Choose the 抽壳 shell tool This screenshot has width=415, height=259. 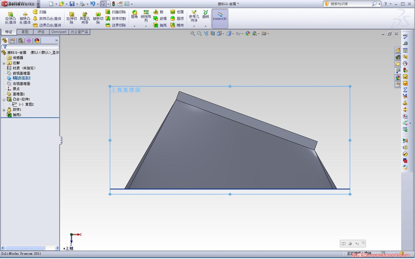pyautogui.click(x=160, y=25)
